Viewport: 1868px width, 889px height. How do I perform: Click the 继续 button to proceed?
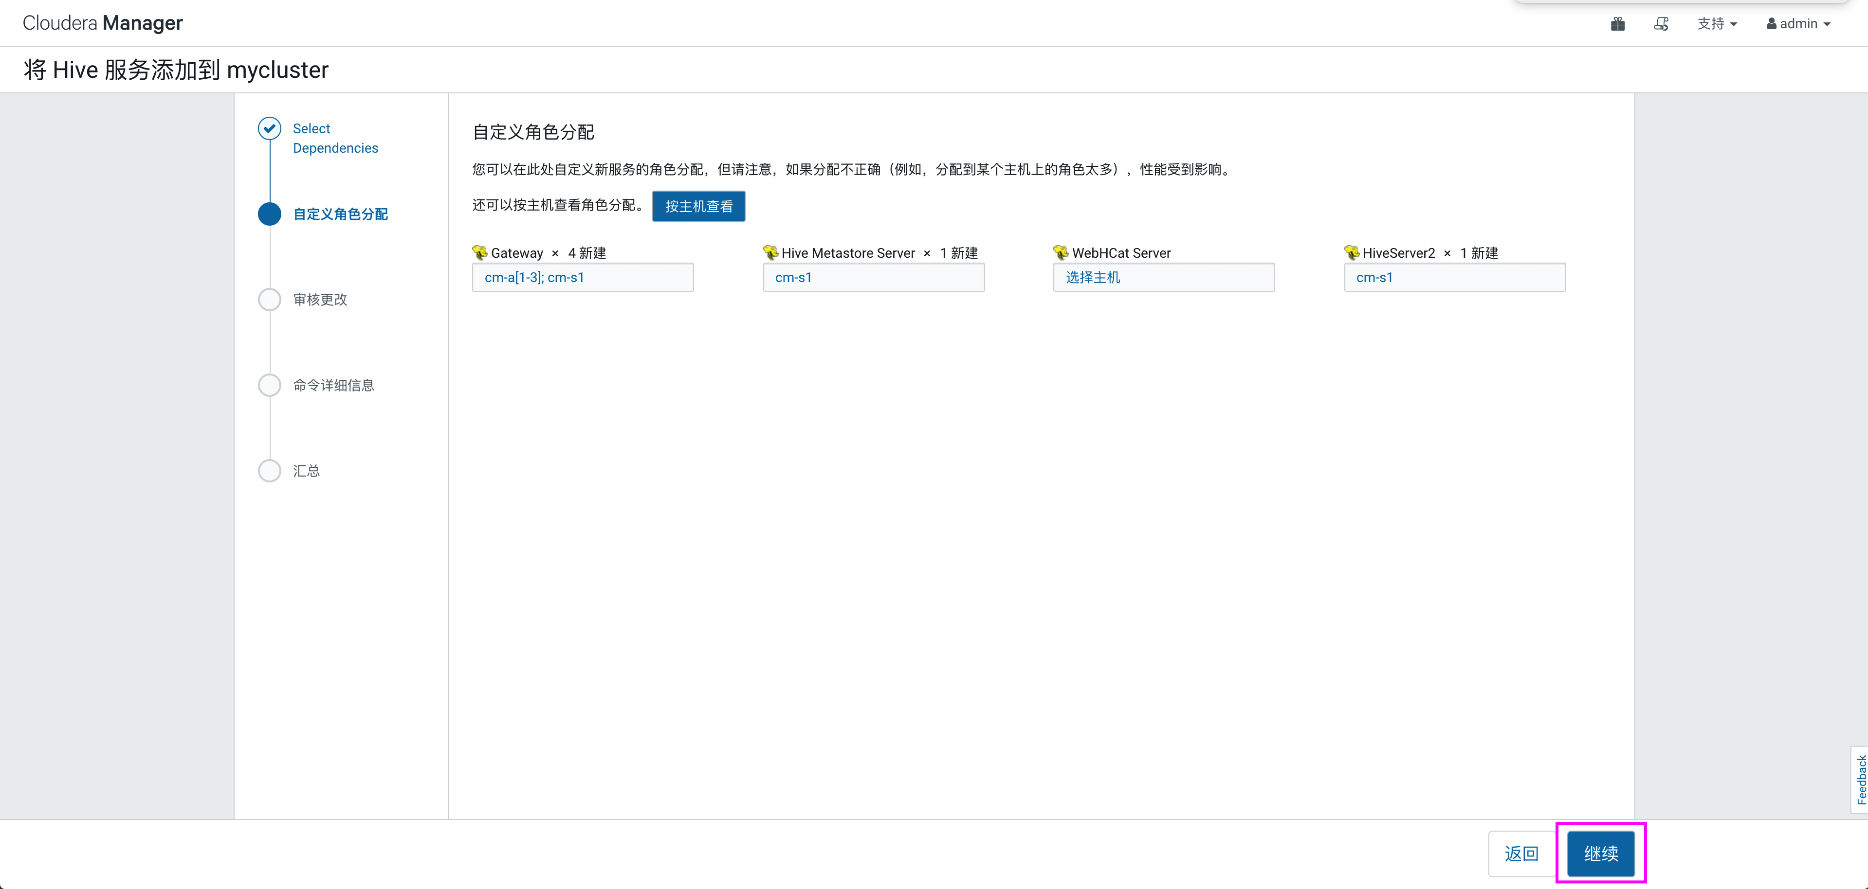click(x=1601, y=853)
